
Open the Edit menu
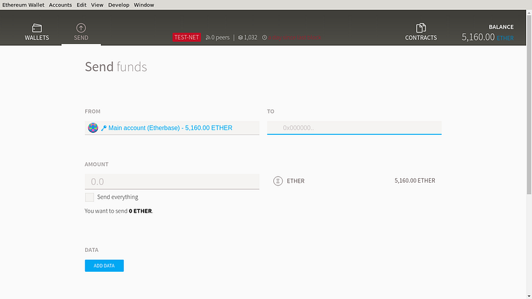click(x=81, y=5)
